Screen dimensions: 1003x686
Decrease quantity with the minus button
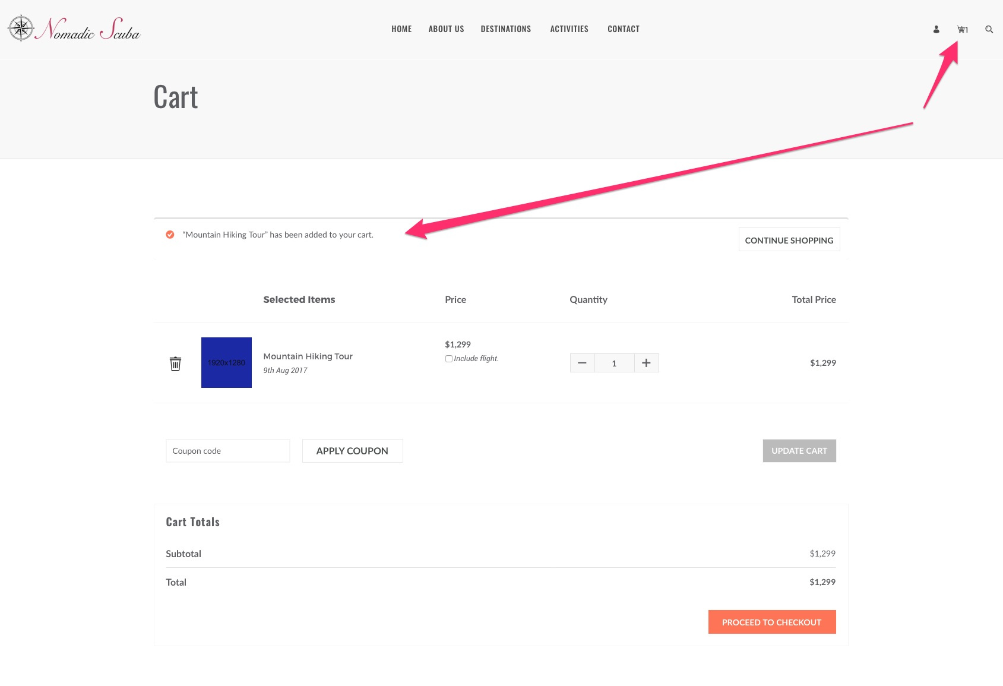pyautogui.click(x=583, y=363)
